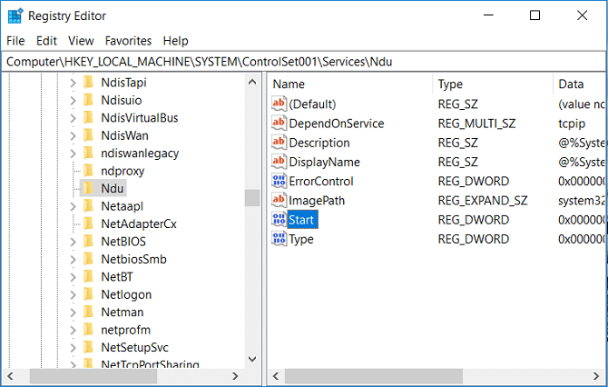The width and height of the screenshot is (608, 387).
Task: Select the DisplayName value name
Action: point(325,162)
